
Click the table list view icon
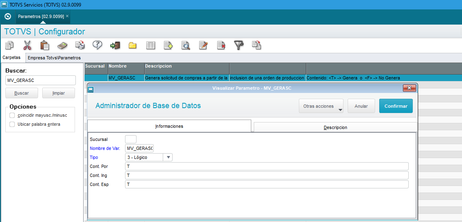150,45
